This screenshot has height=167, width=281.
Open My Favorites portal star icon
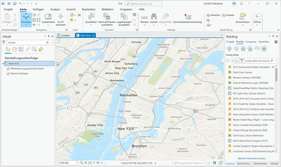click(x=236, y=48)
